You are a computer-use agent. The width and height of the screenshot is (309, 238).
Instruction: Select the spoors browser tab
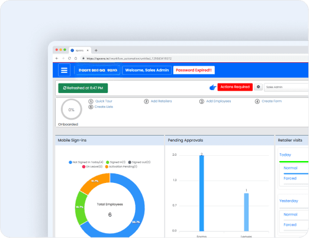(x=80, y=50)
